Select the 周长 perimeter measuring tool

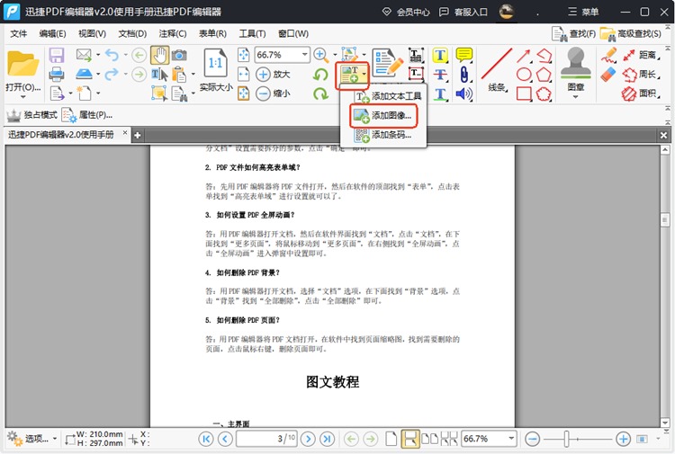641,75
